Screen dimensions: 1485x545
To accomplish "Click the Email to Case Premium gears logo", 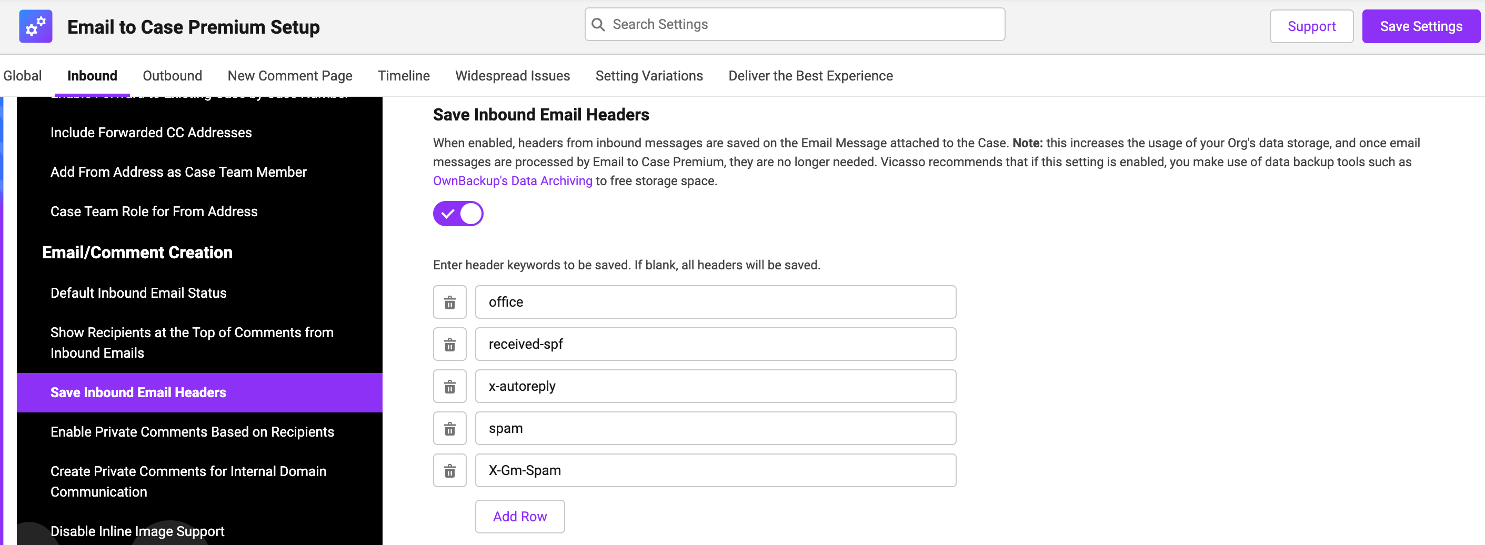I will tap(36, 26).
